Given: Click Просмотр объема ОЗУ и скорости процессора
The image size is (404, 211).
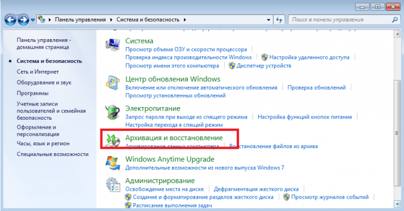Looking at the screenshot, I should click(186, 49).
